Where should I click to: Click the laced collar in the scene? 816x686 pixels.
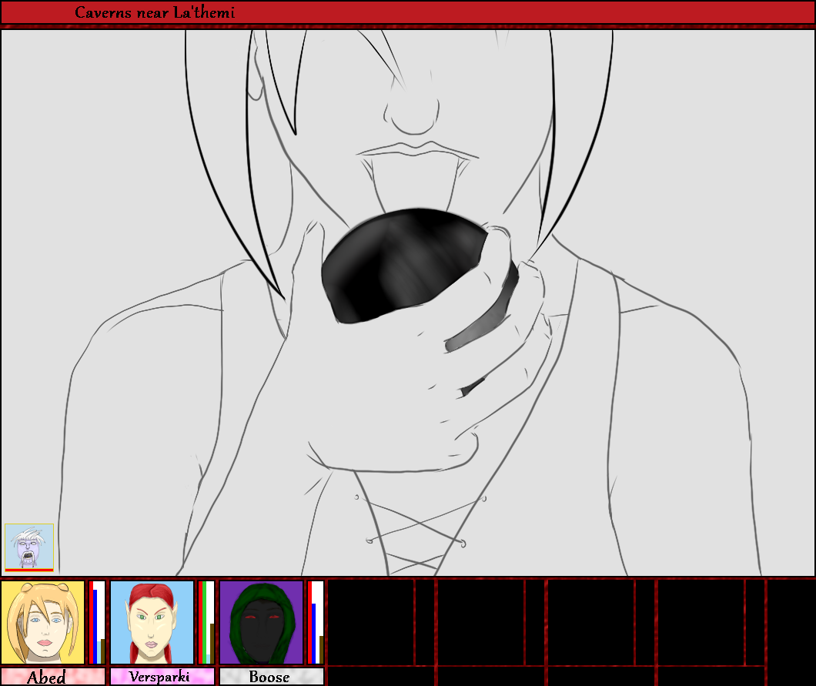pyautogui.click(x=416, y=531)
